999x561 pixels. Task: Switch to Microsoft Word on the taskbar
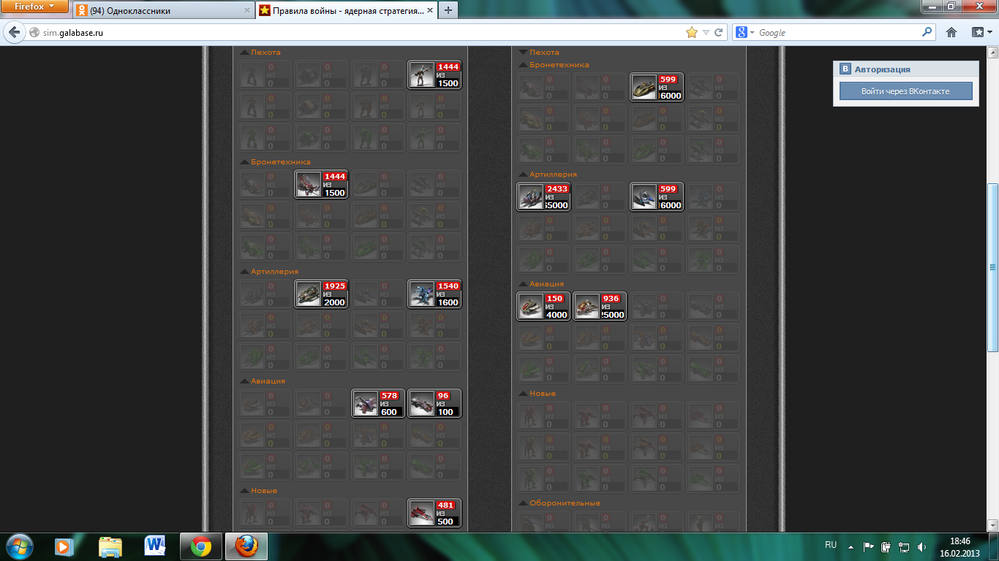click(155, 546)
